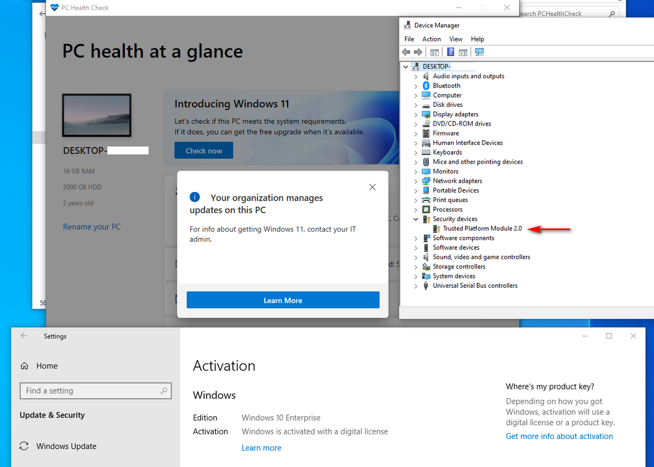654x467 pixels.
Task: Open the Action menu in Device Manager
Action: pyautogui.click(x=431, y=39)
